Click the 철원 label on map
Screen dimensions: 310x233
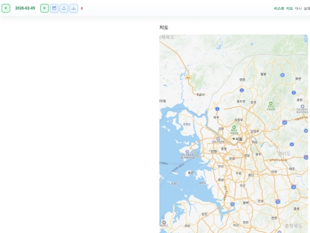(263, 74)
